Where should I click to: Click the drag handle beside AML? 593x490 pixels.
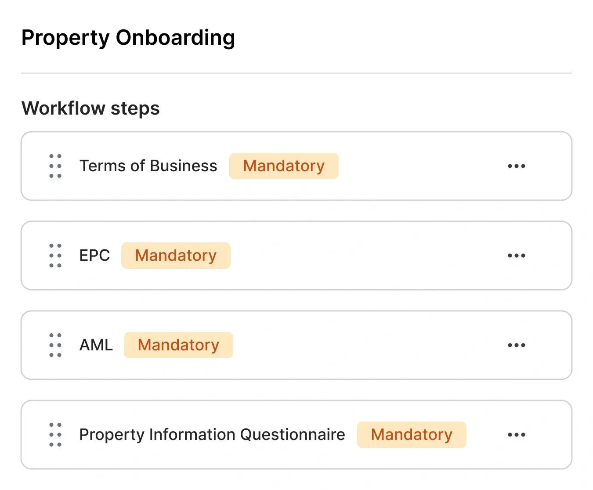pos(55,345)
